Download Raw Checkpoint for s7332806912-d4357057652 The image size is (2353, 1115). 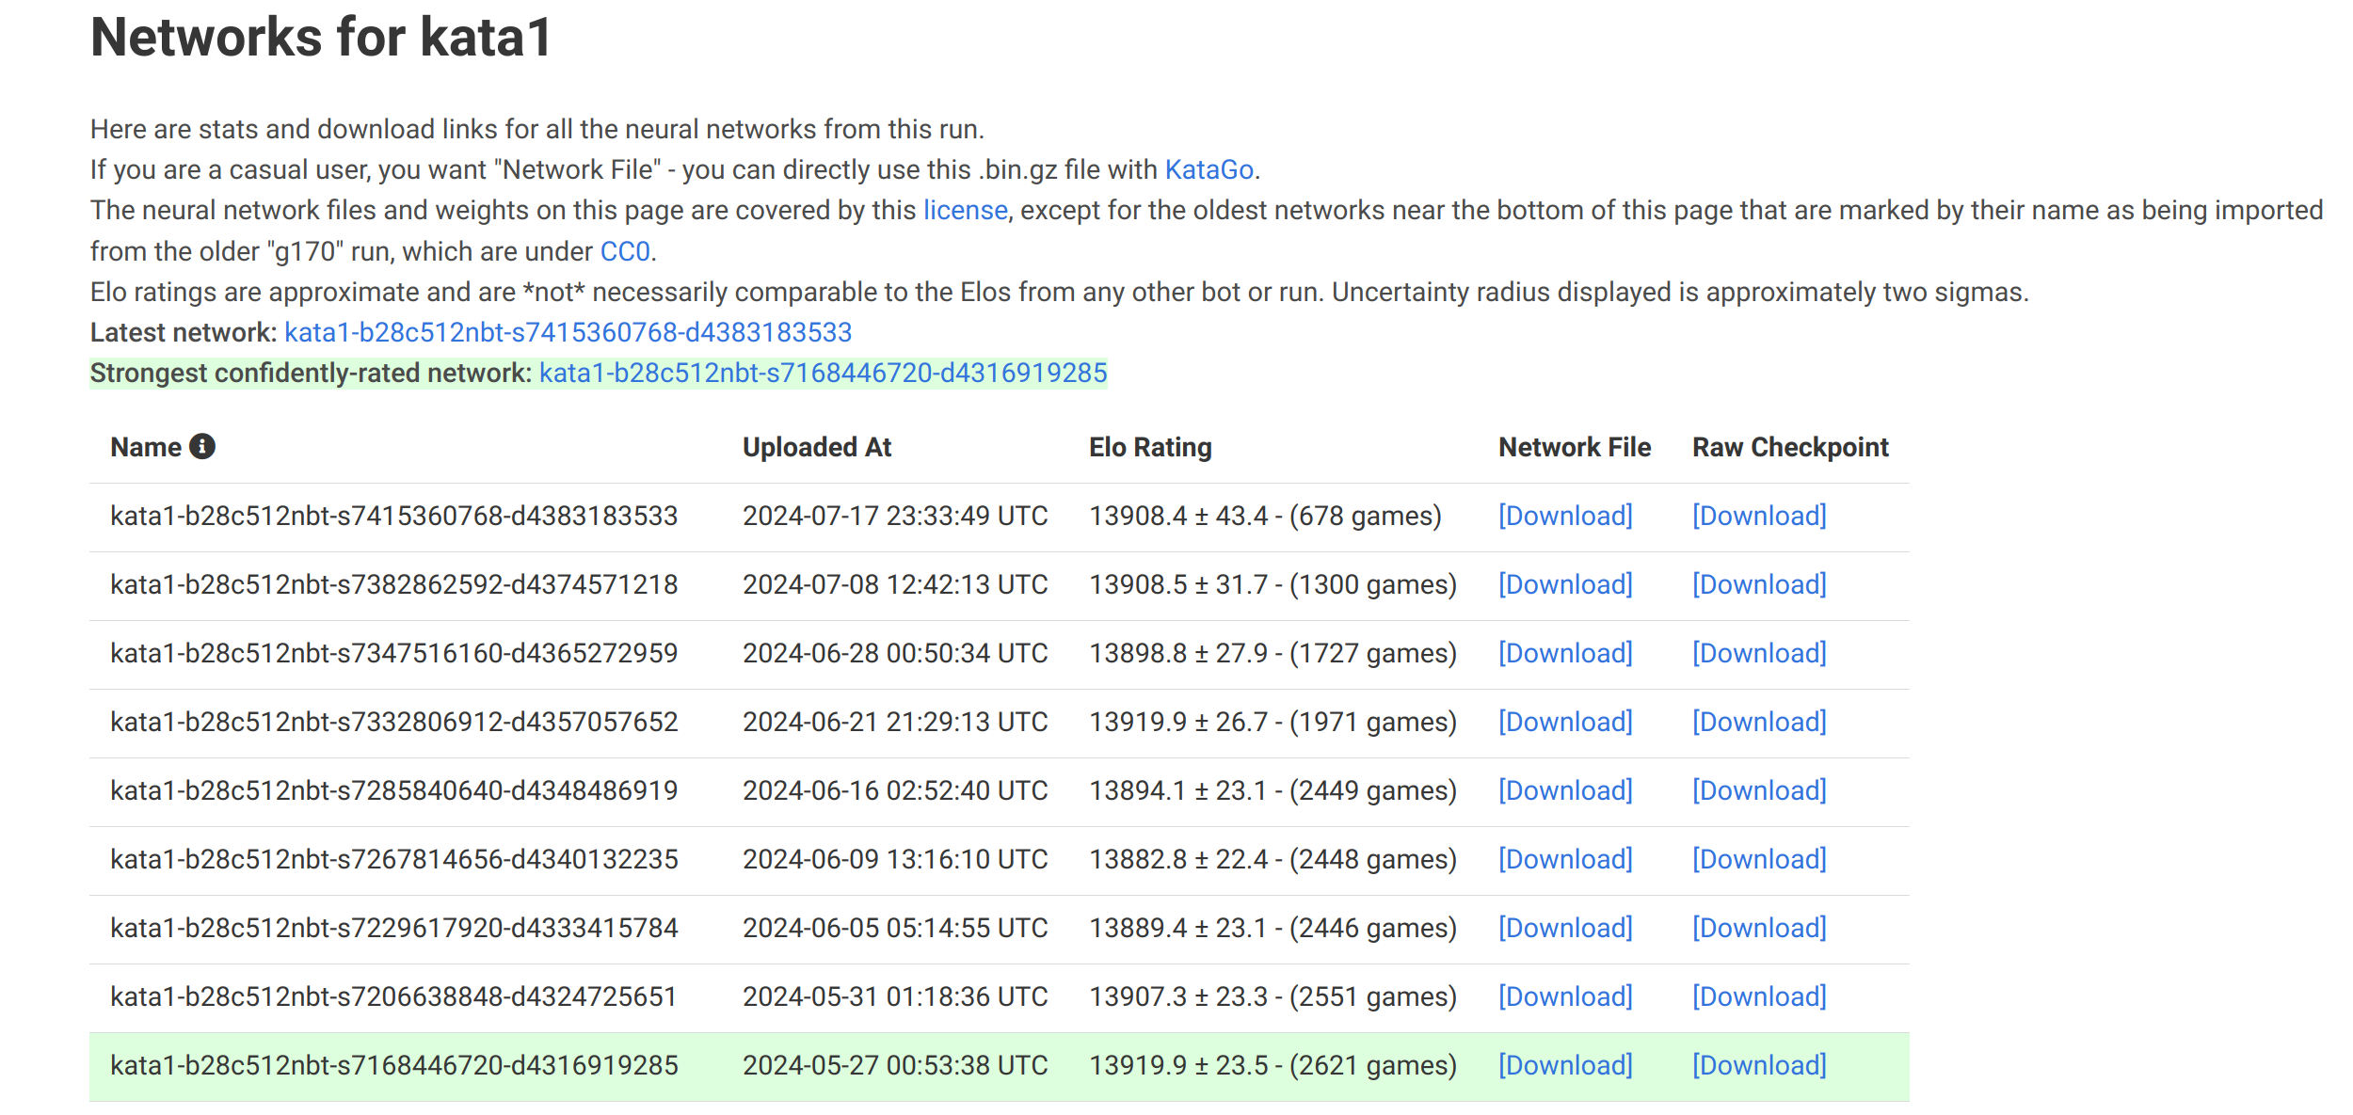point(1759,722)
